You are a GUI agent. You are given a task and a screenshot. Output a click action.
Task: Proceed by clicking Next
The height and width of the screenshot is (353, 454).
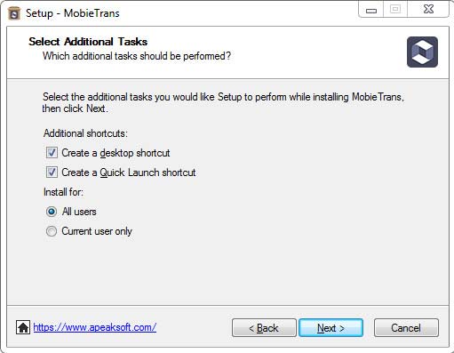331,328
